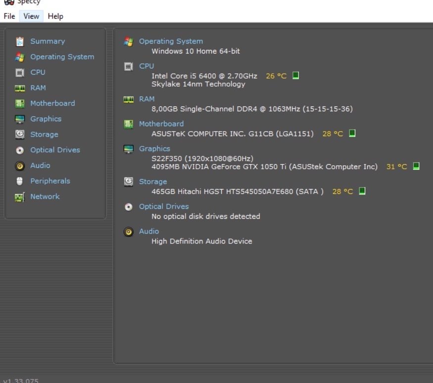This screenshot has width=433, height=383.
Task: Click the GPU temperature status icon
Action: tap(416, 166)
